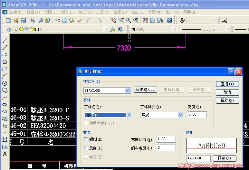Open the 编辑 menu
249x170 pixels.
click(33, 12)
